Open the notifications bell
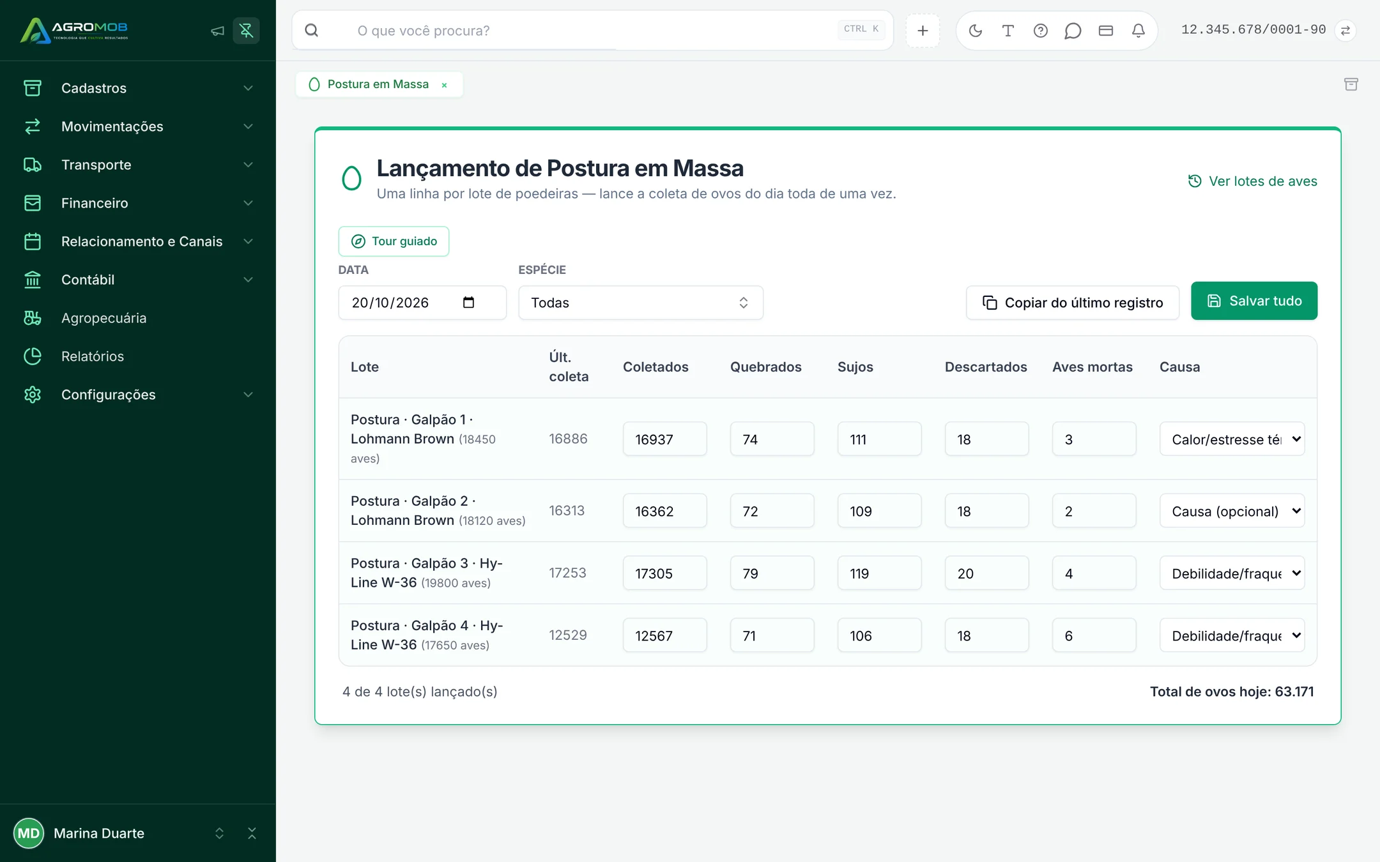Screen dimensions: 1380x862 (x=1138, y=31)
